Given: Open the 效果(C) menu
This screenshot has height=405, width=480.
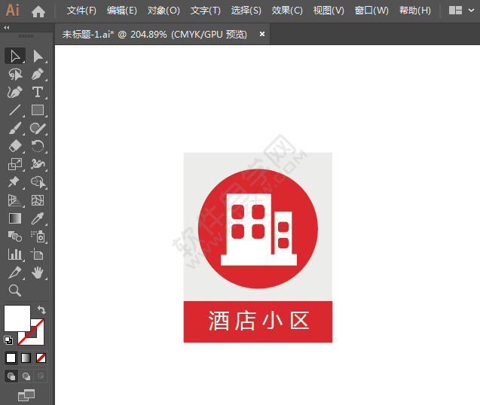Looking at the screenshot, I should click(287, 11).
